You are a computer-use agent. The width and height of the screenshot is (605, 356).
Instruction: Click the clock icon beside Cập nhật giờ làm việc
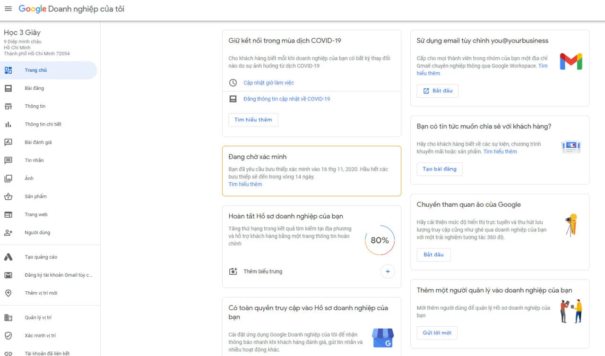[x=233, y=83]
